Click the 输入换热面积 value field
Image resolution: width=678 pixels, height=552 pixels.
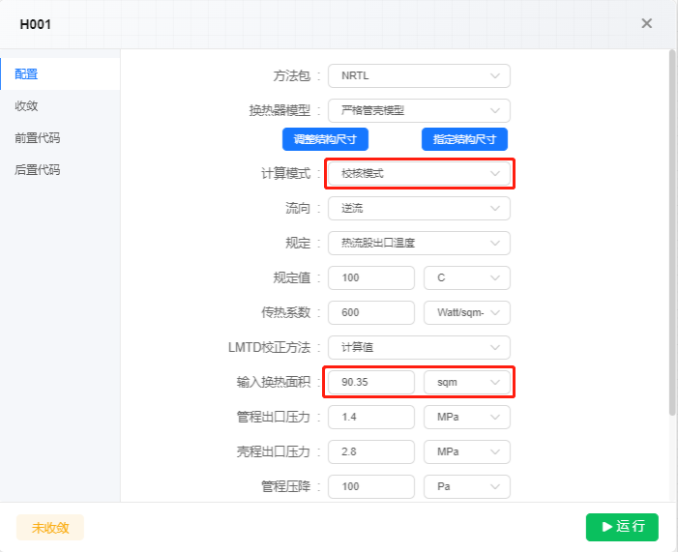[371, 382]
